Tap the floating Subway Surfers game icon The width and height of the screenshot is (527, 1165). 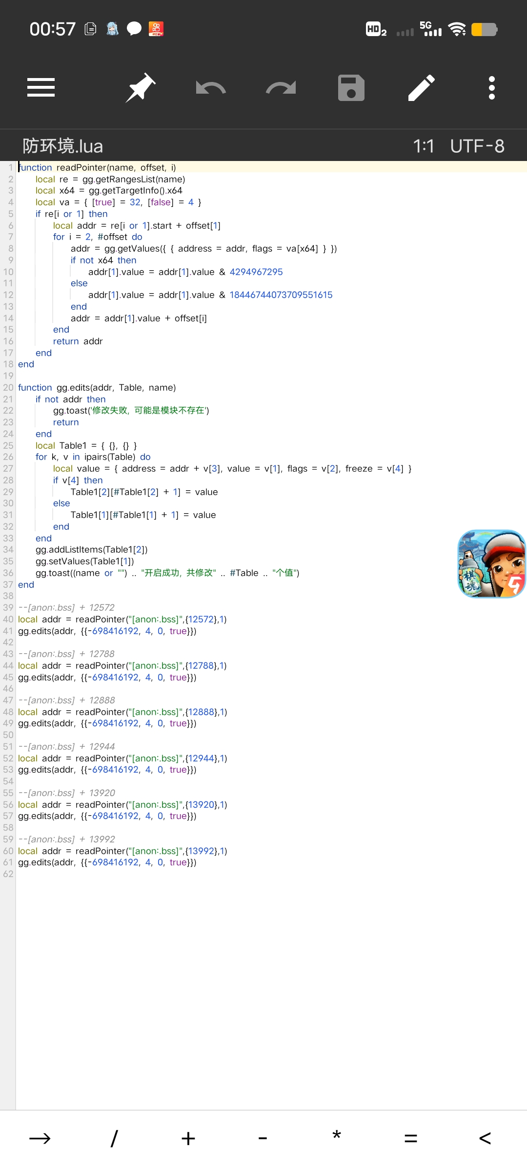click(491, 563)
